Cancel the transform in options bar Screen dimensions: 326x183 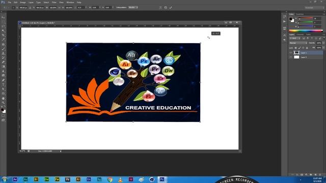click(166, 8)
